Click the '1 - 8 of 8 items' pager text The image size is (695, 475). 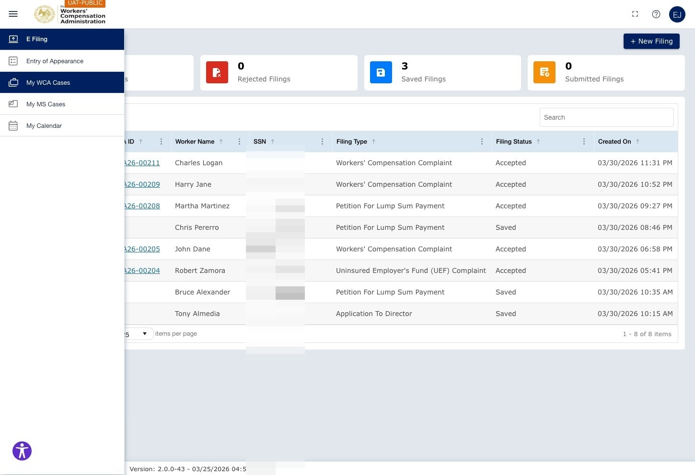[x=647, y=334]
